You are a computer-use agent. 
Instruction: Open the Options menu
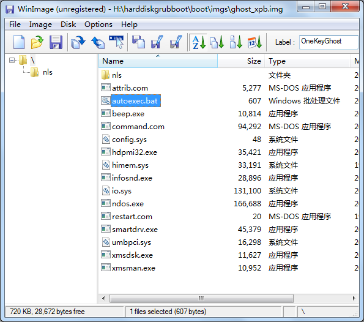(98, 24)
